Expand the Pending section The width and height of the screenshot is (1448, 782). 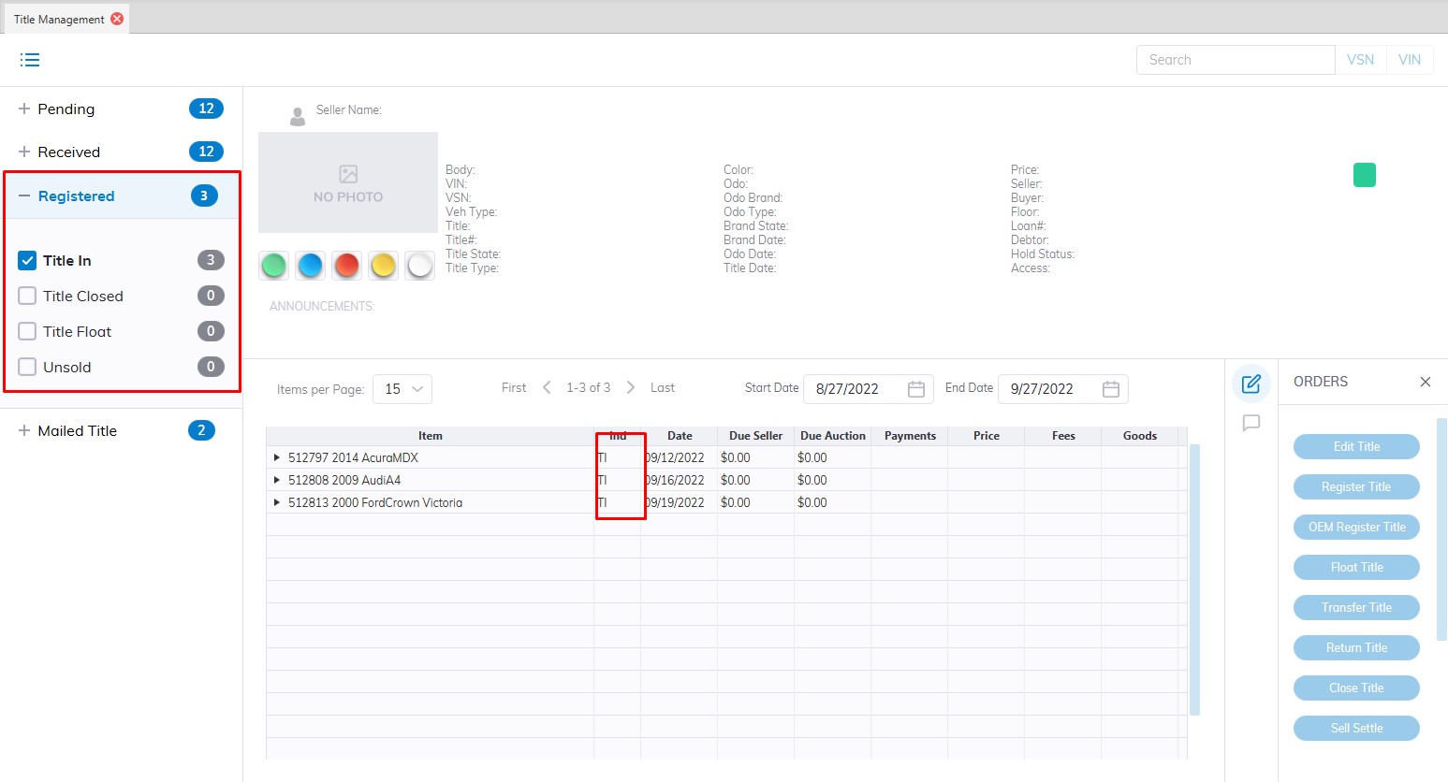[x=24, y=109]
